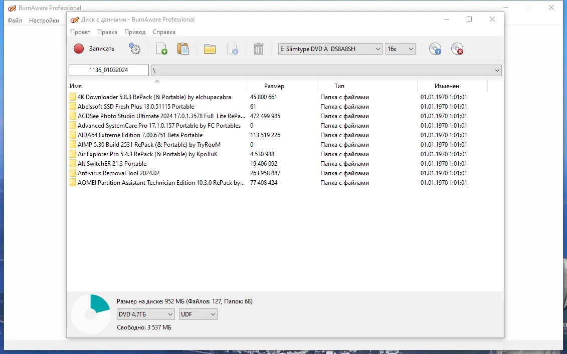Click the disc label field 1136_01032024
Screen dimensions: 567x354
coord(108,70)
